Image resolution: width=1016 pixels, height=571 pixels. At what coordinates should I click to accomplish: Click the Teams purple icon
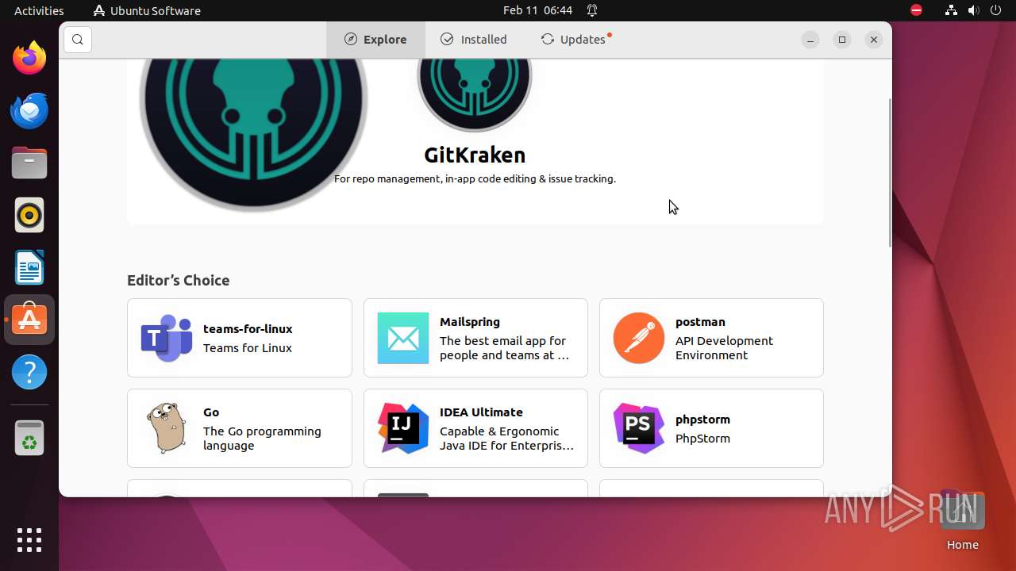click(167, 338)
